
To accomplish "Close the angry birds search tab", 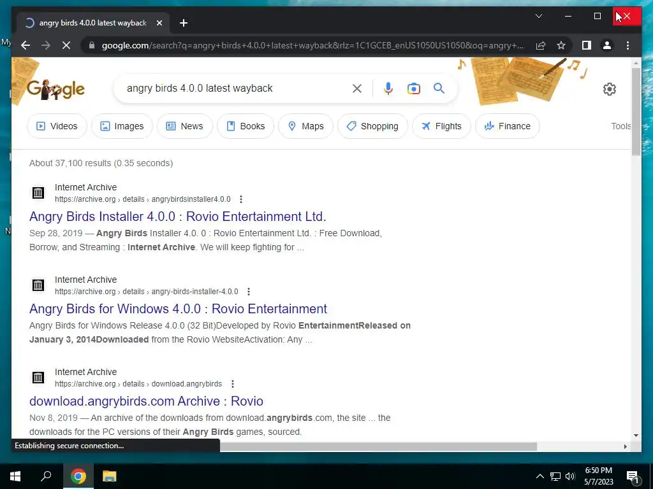I will point(159,23).
